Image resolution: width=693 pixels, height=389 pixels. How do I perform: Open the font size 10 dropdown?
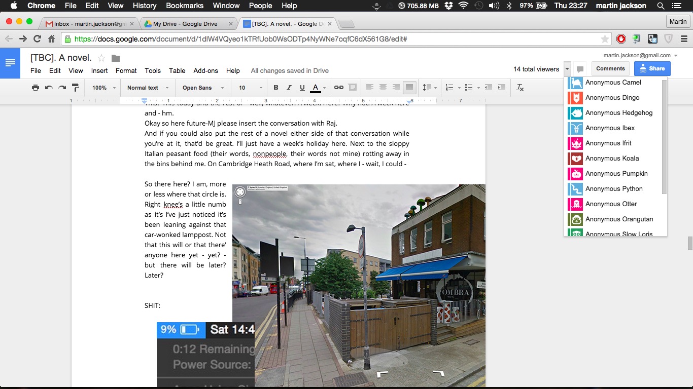(250, 88)
